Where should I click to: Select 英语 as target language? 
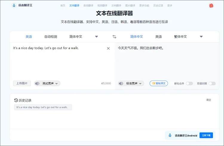click(x=159, y=37)
